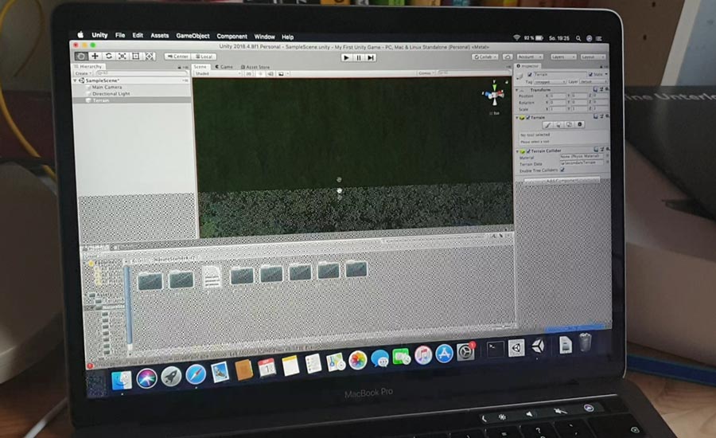716x438 pixels.
Task: Select the Paint Terrain brush tool
Action: click(548, 125)
